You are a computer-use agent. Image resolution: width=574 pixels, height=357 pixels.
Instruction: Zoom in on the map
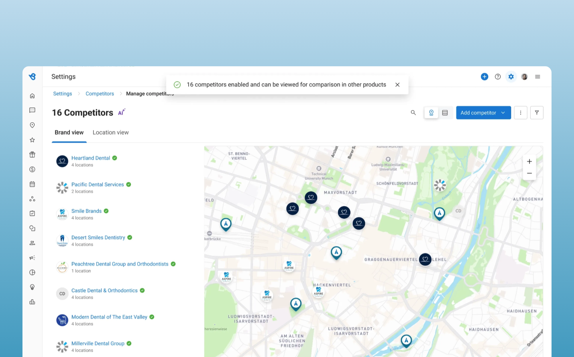click(529, 161)
